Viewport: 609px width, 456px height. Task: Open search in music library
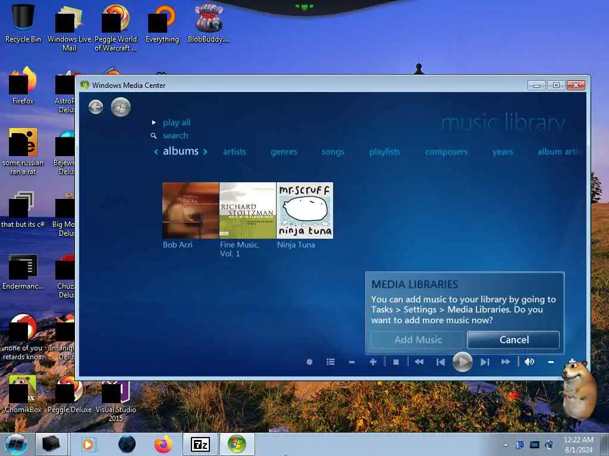tap(175, 136)
